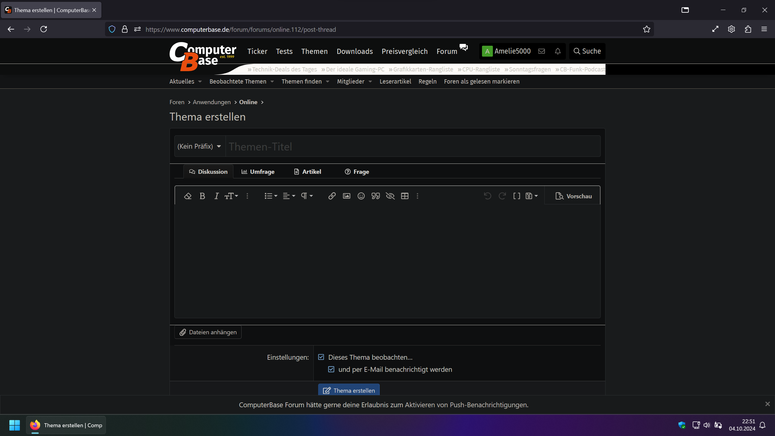Click Dateien anhängen button
The width and height of the screenshot is (775, 436).
pyautogui.click(x=208, y=332)
